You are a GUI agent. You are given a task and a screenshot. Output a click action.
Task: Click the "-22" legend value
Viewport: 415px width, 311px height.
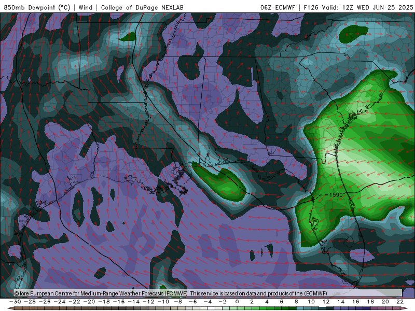(74, 302)
